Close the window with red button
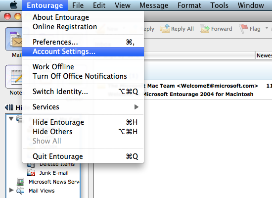 coord(7,16)
